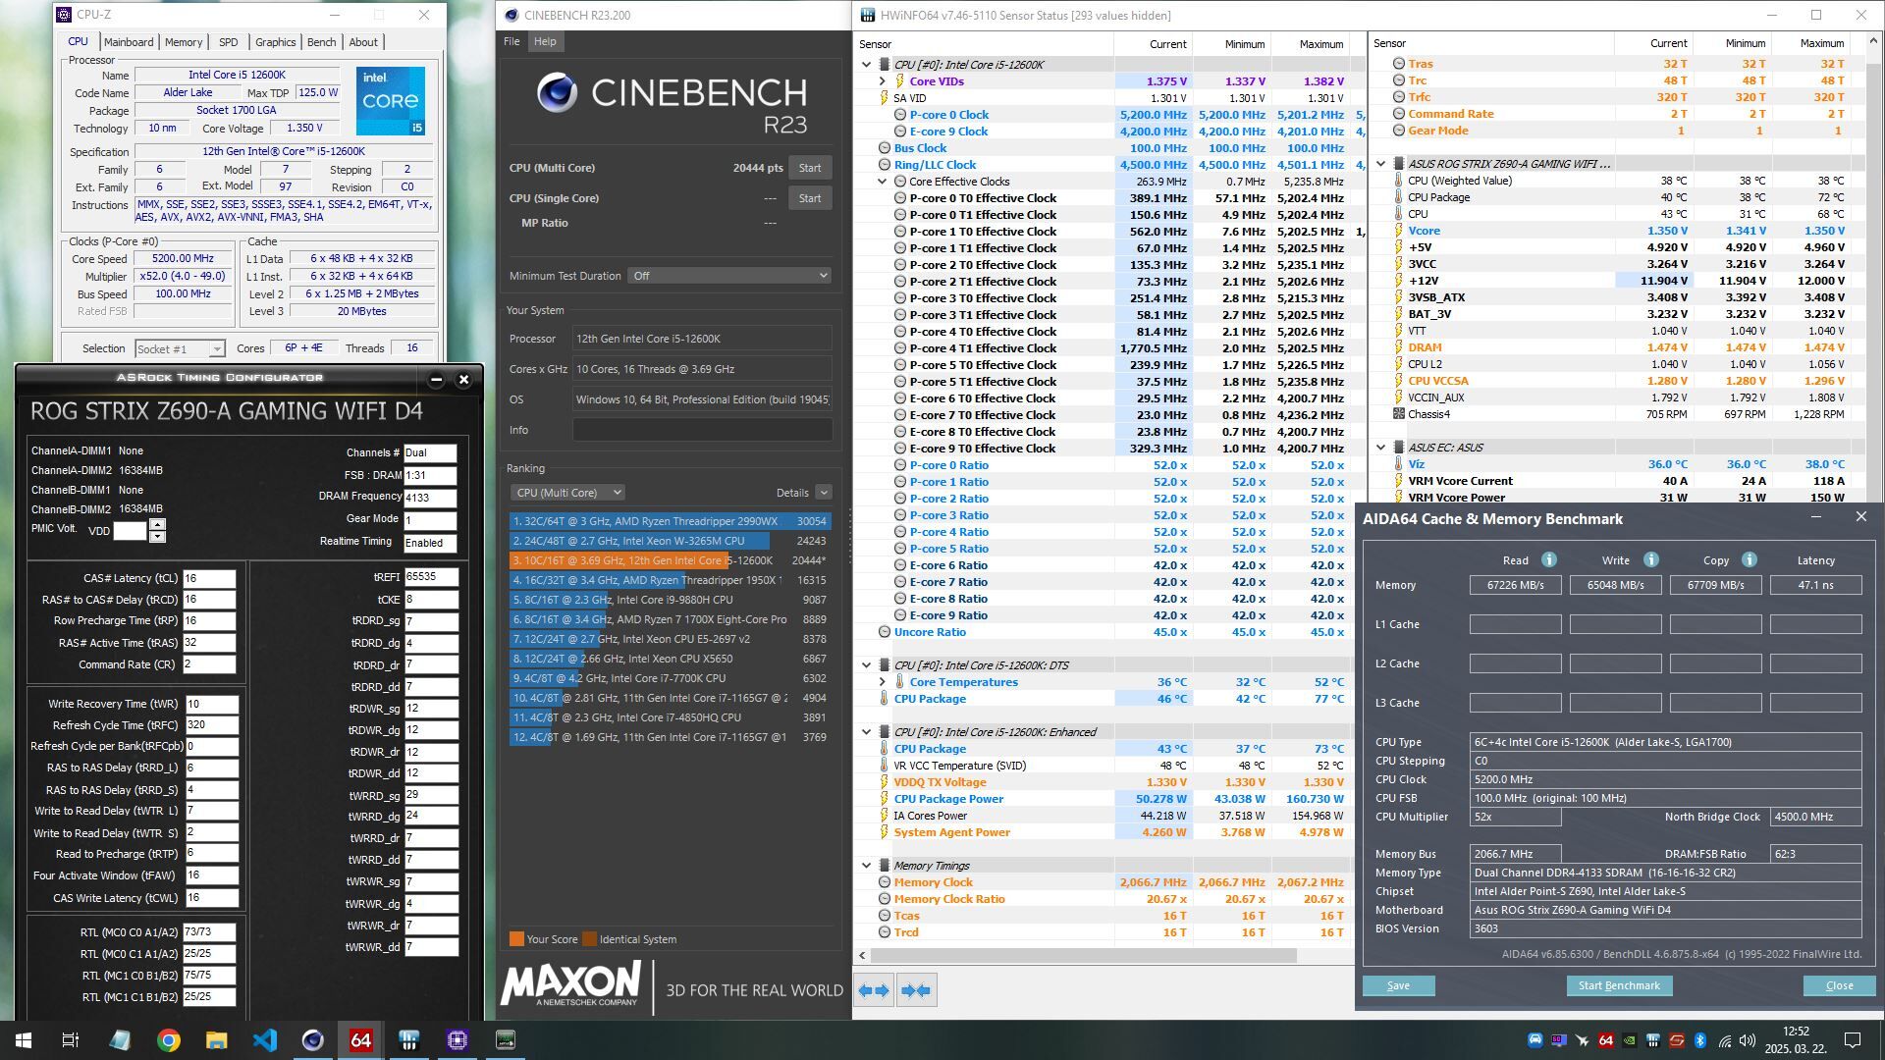
Task: Collapse the i5-12600K Enhanced sensor group
Action: [x=866, y=732]
